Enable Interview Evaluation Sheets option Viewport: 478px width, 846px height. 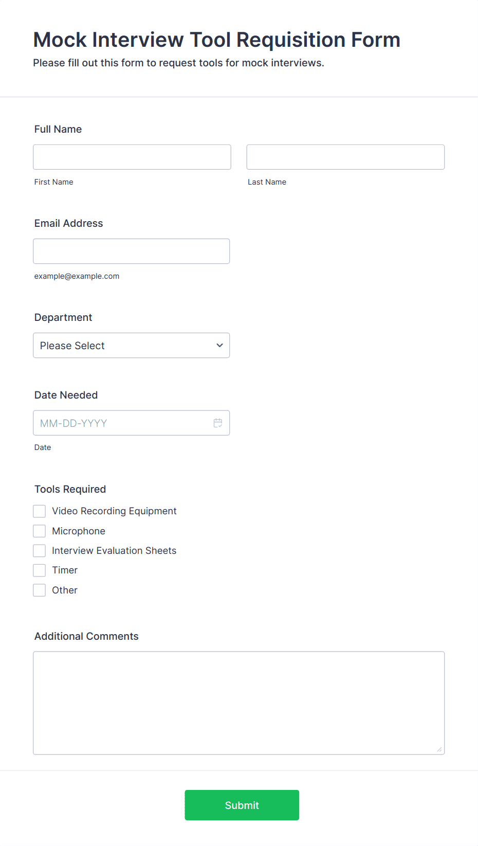pos(39,550)
